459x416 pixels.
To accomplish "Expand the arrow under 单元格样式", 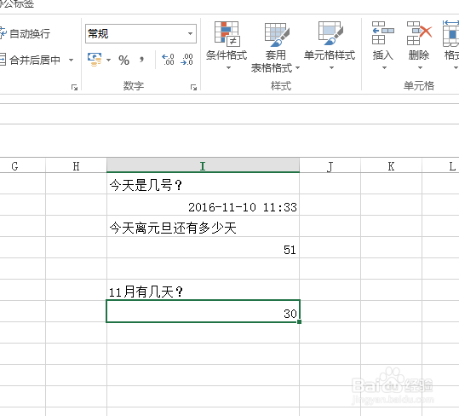I will click(331, 67).
